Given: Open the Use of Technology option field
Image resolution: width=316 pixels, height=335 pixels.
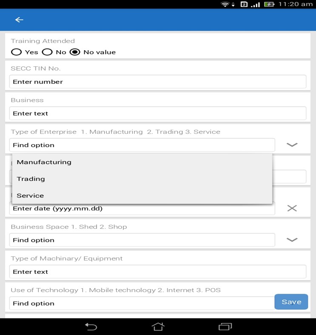Looking at the screenshot, I should point(141,303).
